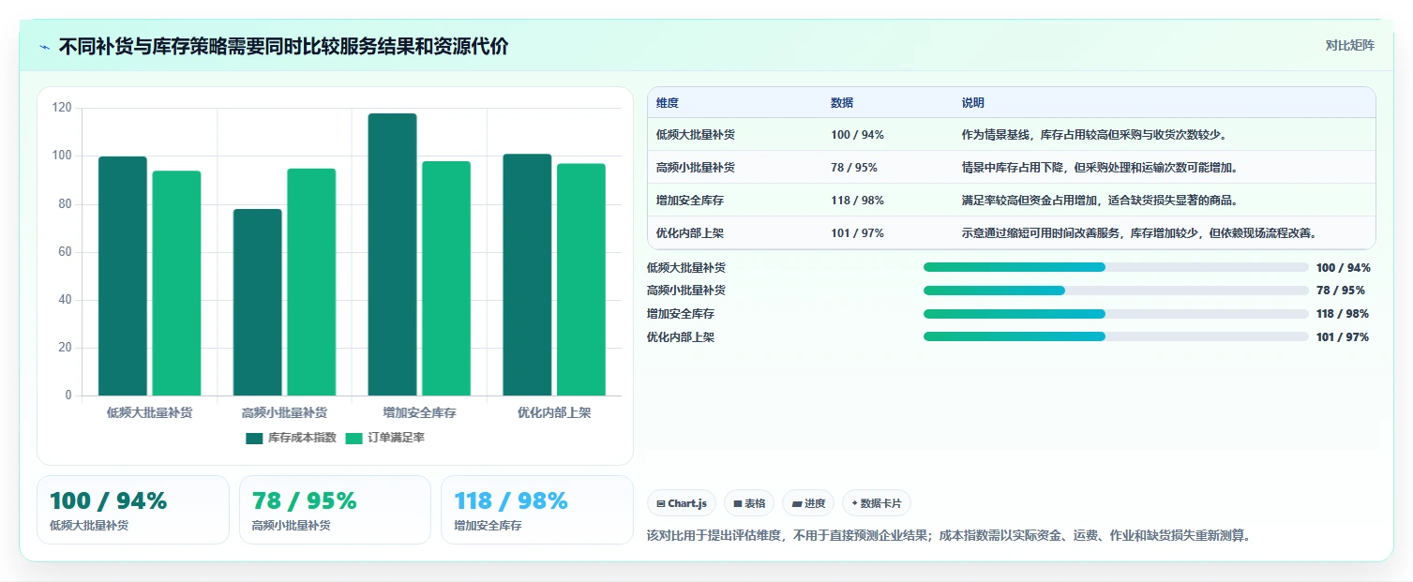
Task: Click the dark bar for 增加安全库存
Action: [392, 254]
